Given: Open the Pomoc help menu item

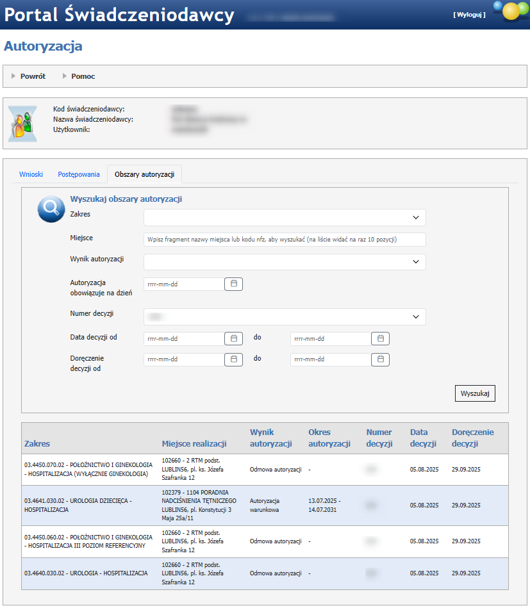Looking at the screenshot, I should pyautogui.click(x=83, y=76).
